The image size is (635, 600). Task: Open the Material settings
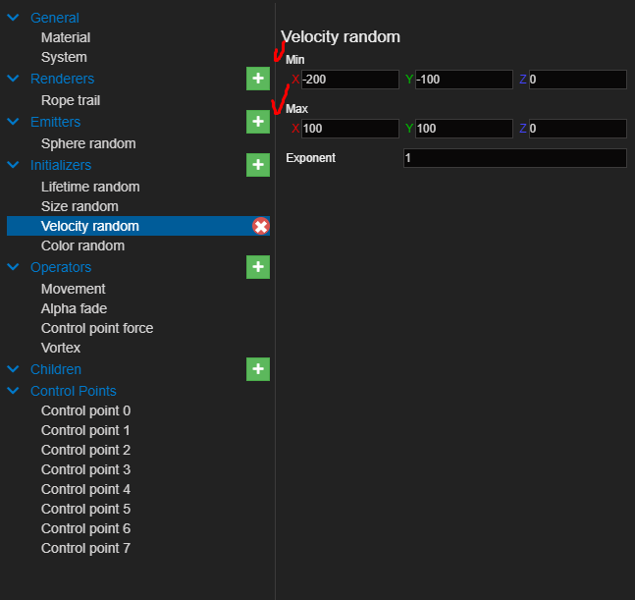pos(66,37)
